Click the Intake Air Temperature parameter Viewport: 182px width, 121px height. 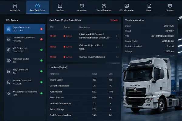coord(60,103)
